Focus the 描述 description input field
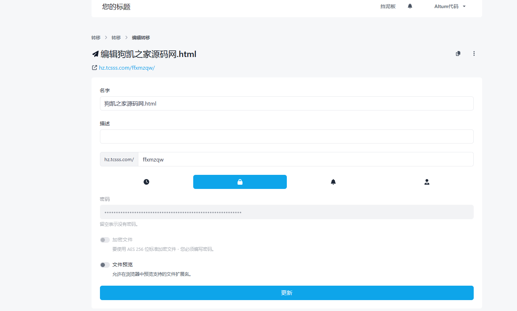 click(287, 137)
